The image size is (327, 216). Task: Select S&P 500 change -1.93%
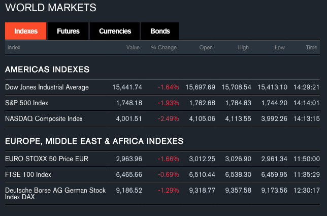(x=168, y=103)
